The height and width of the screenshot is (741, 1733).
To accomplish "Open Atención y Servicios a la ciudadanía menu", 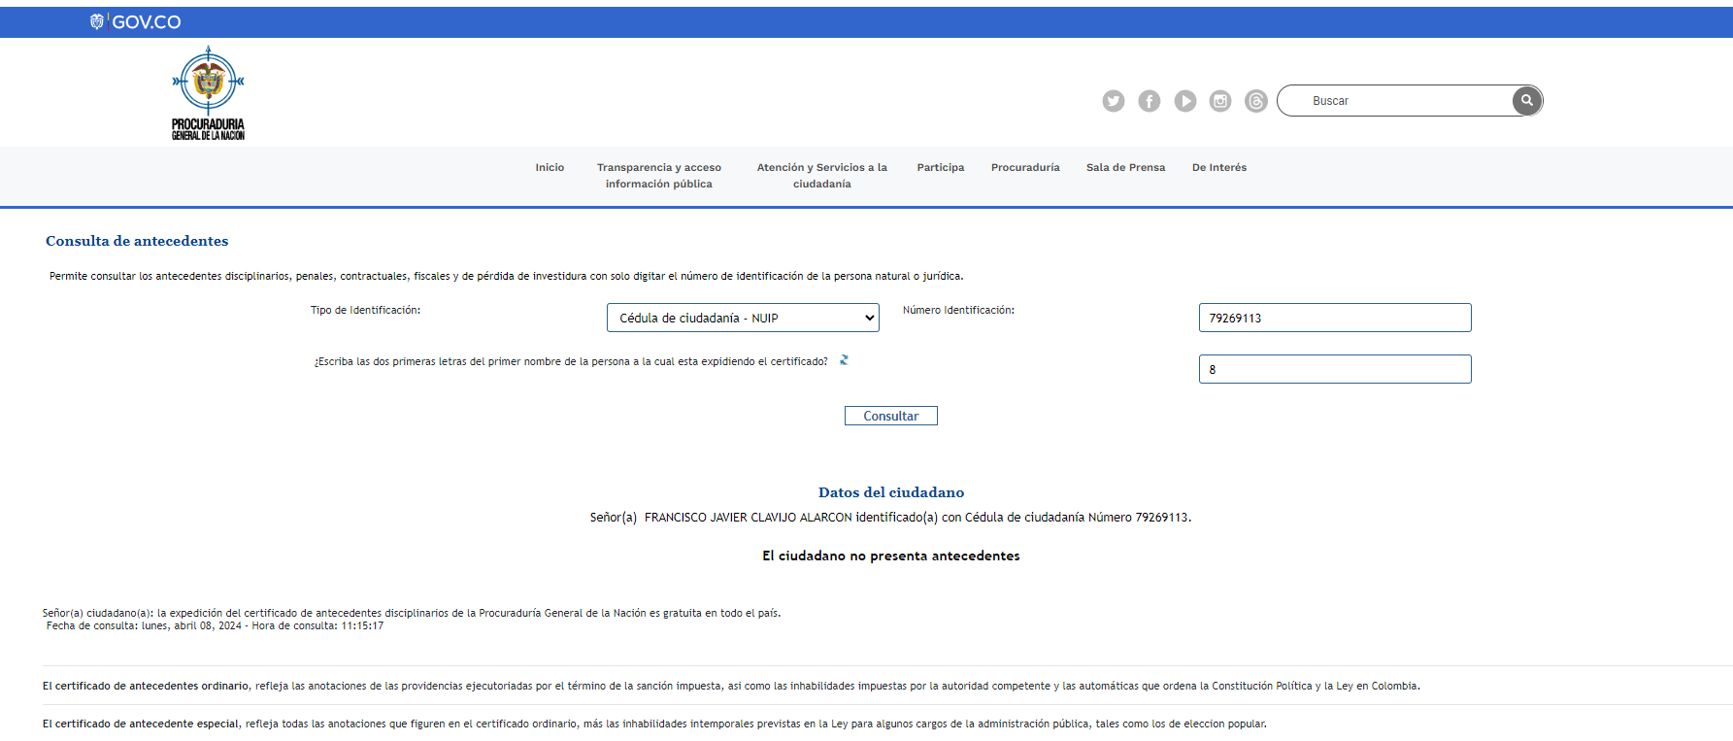I will [x=821, y=176].
